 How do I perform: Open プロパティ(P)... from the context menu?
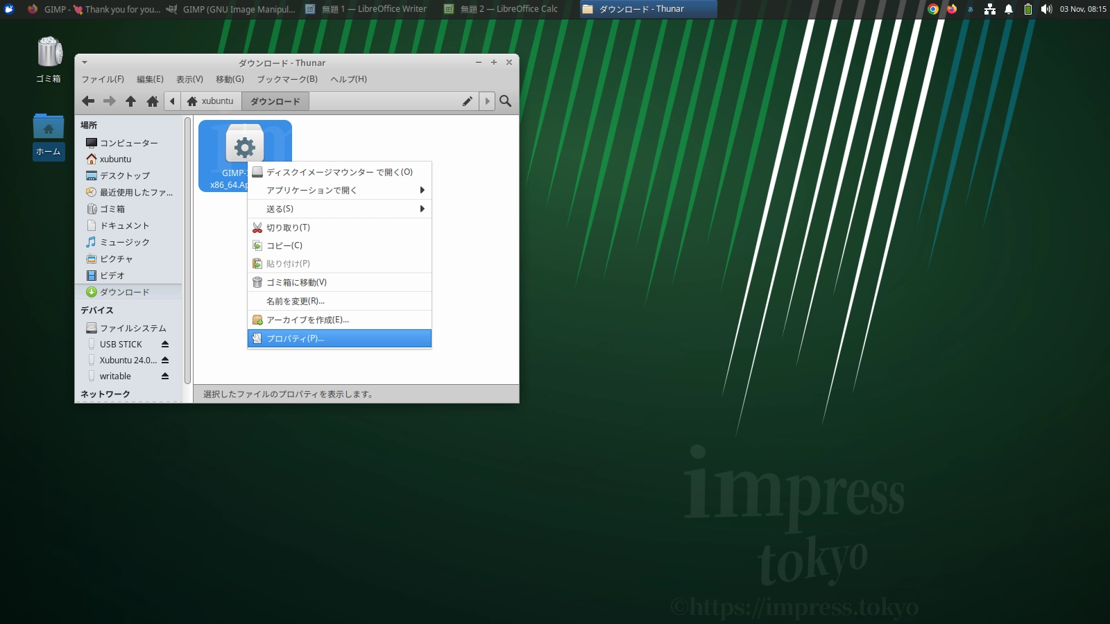pos(339,338)
